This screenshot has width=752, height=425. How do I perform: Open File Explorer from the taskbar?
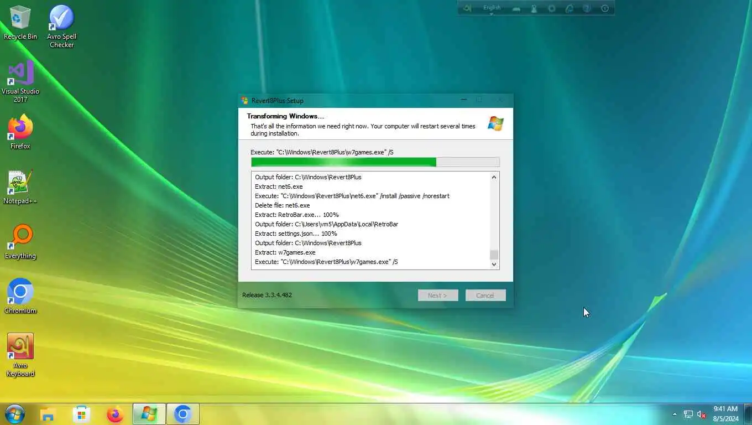[48, 414]
